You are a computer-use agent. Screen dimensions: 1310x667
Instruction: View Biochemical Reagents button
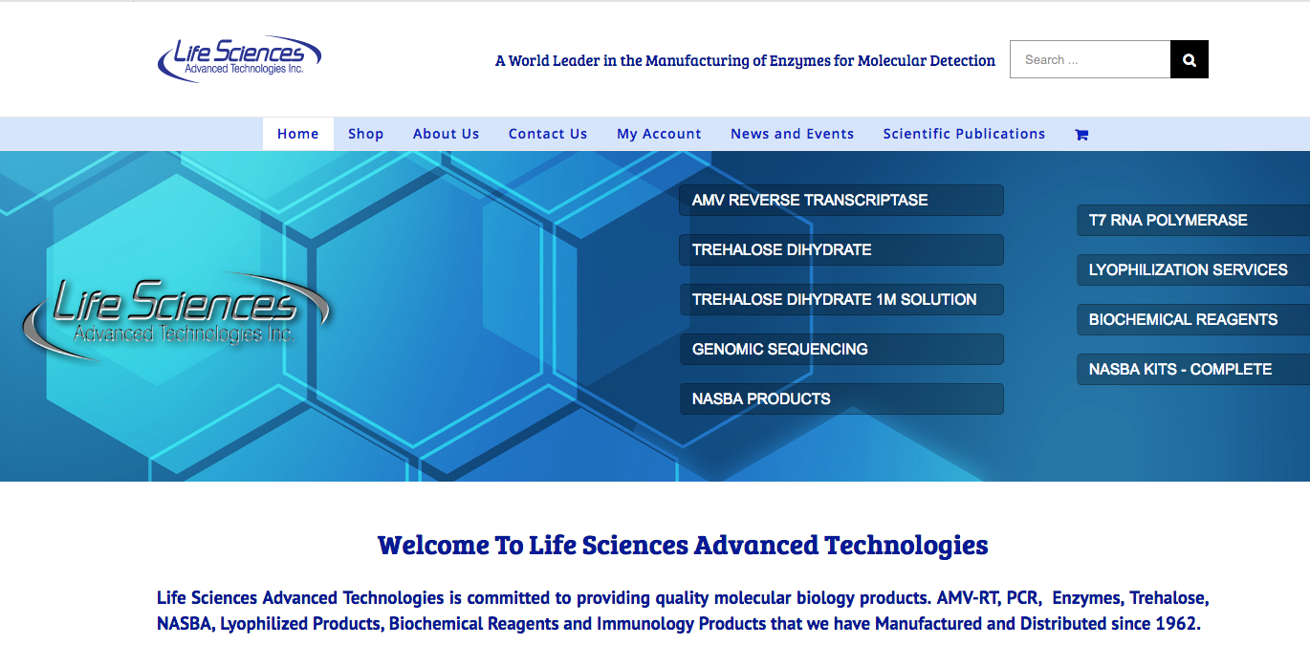[1193, 319]
